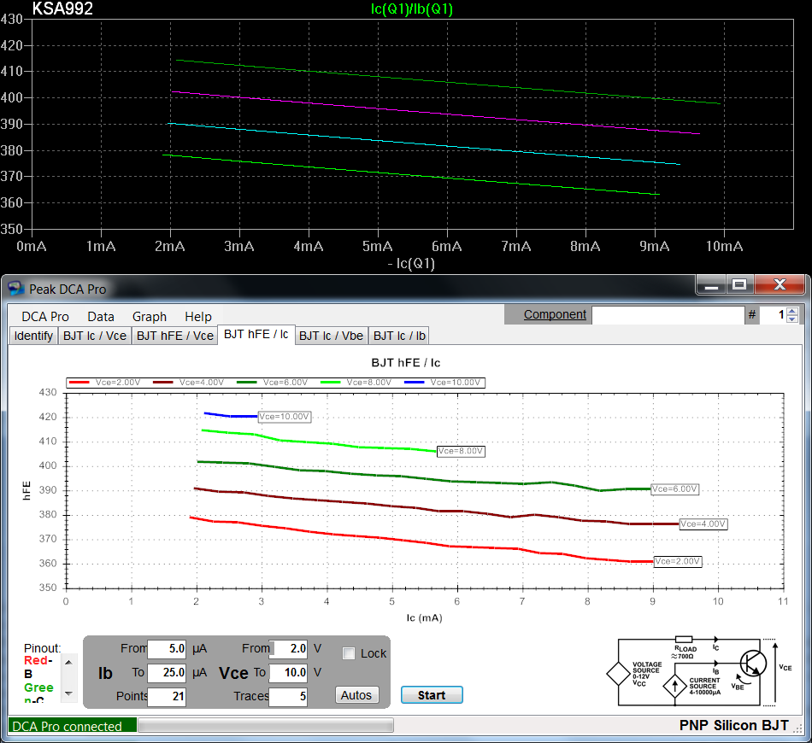Switch to the BJT hFE / Vce tab
This screenshot has height=743, width=812.
(x=175, y=336)
